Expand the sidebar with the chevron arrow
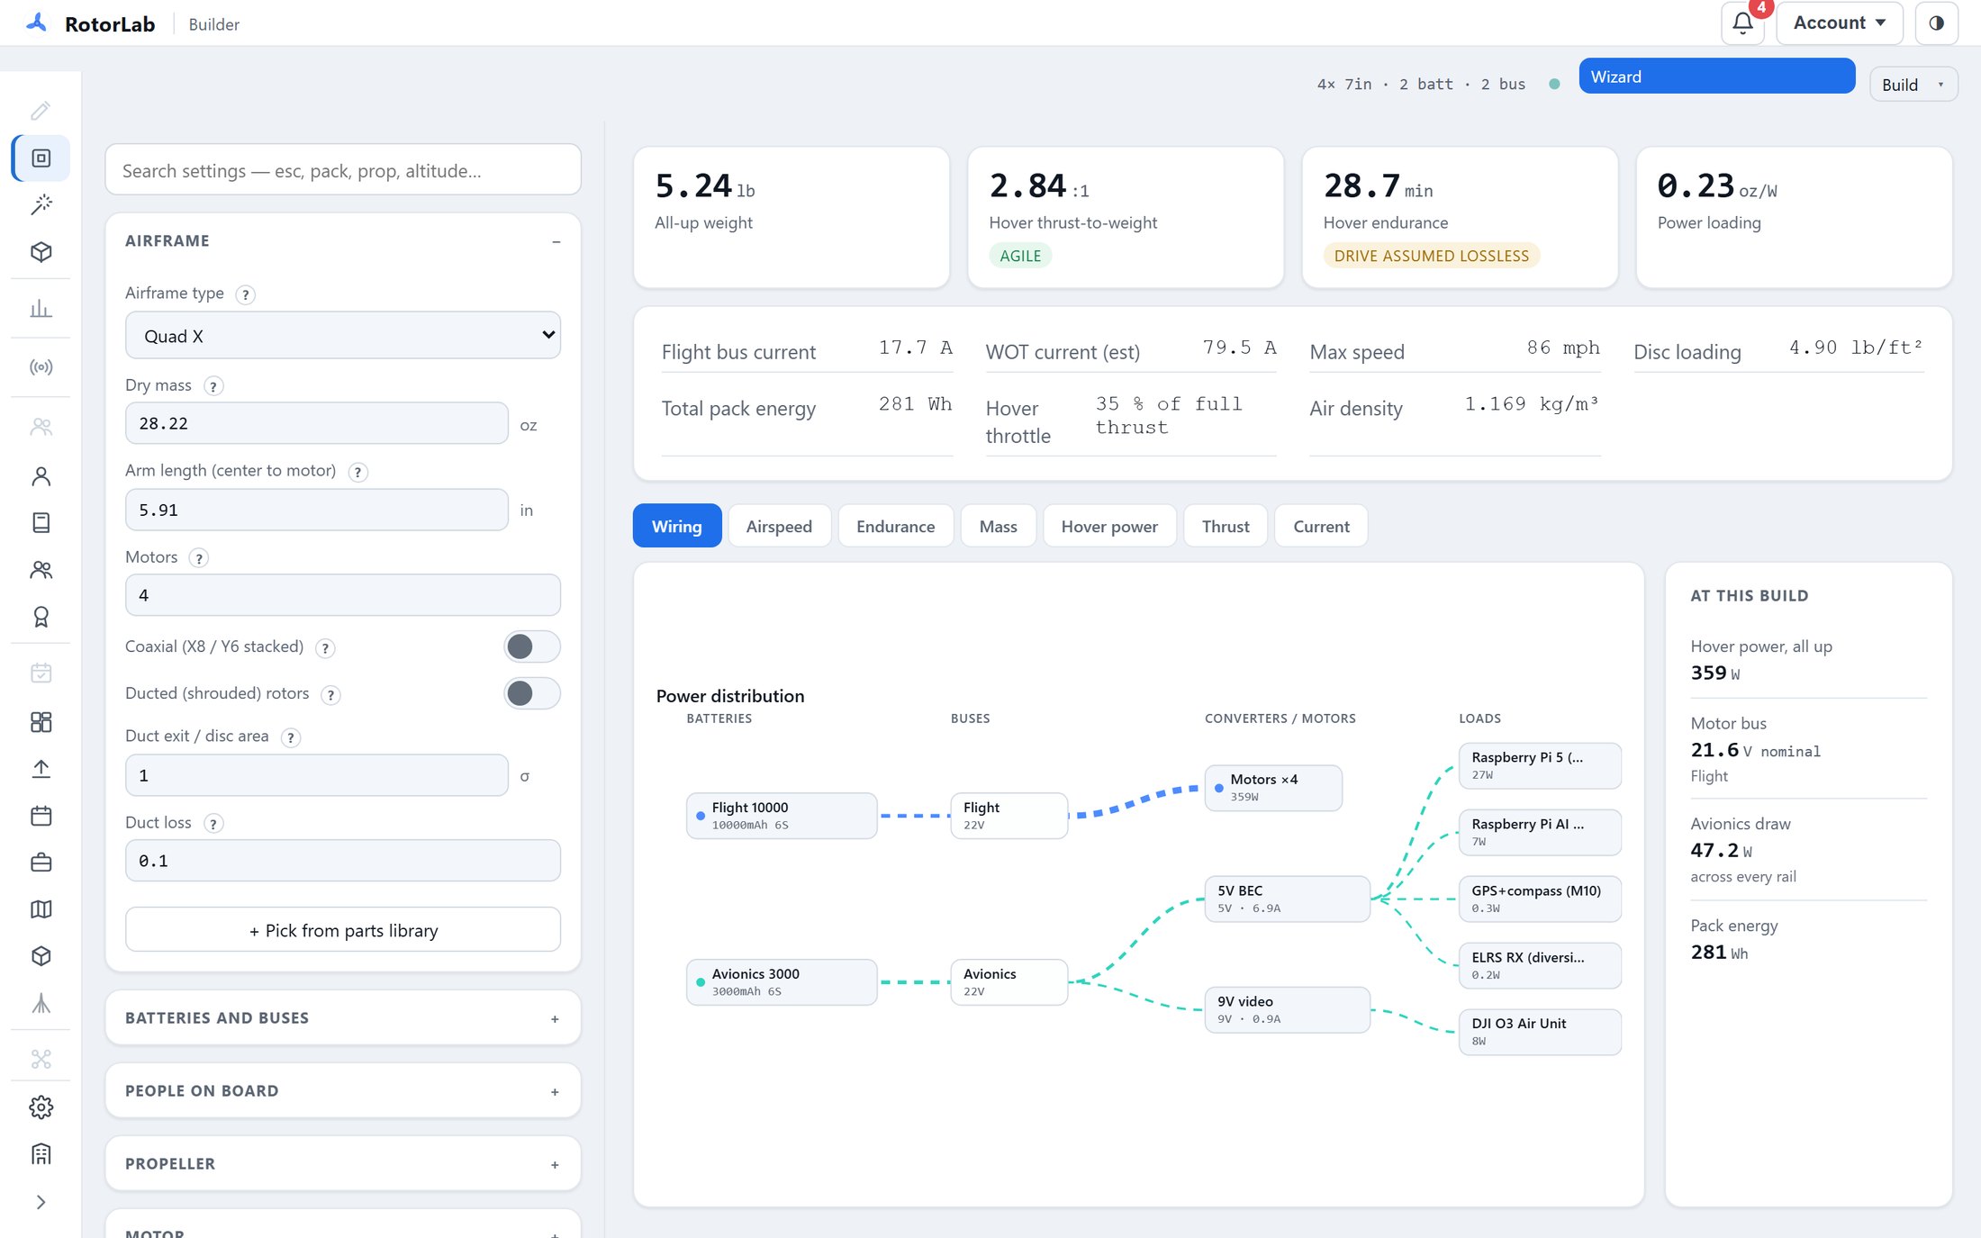This screenshot has width=1981, height=1238. click(x=41, y=1202)
